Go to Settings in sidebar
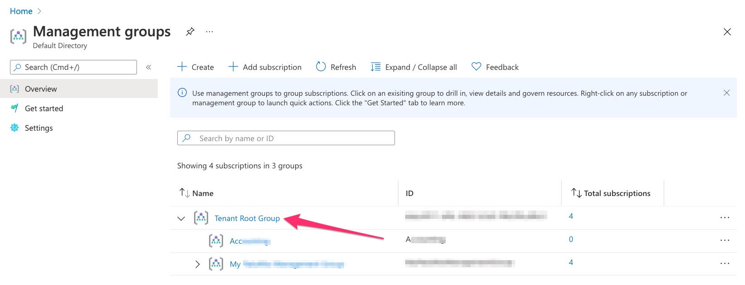Image resolution: width=745 pixels, height=285 pixels. [39, 128]
